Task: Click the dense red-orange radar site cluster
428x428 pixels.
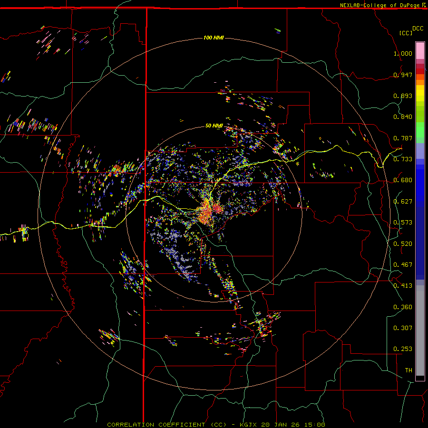Action: click(210, 211)
